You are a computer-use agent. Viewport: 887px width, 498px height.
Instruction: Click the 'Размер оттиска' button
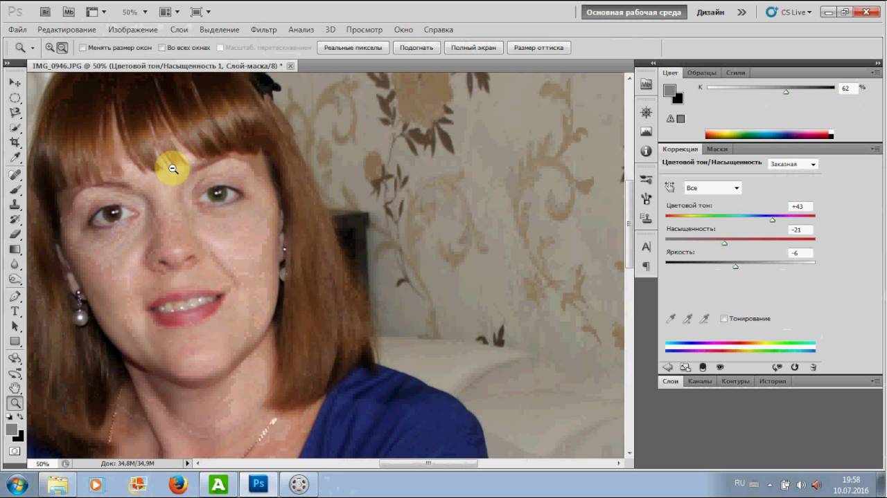tap(538, 48)
